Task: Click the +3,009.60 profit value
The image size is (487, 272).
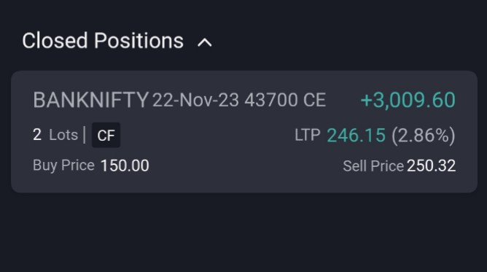Action: click(x=408, y=100)
